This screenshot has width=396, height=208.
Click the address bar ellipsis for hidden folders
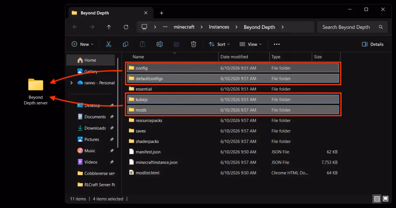point(165,27)
